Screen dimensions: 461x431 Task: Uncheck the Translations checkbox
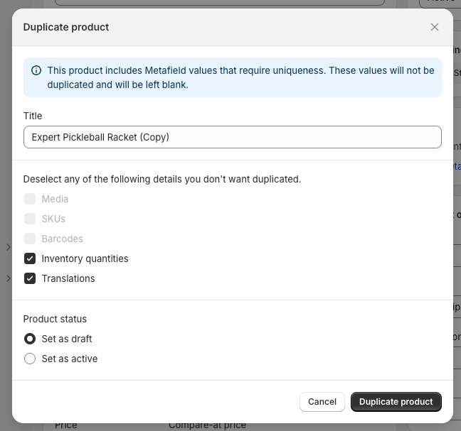[30, 278]
